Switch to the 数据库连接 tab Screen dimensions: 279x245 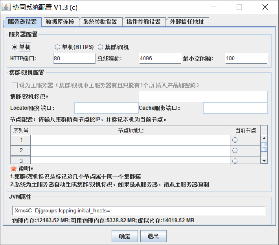point(60,22)
